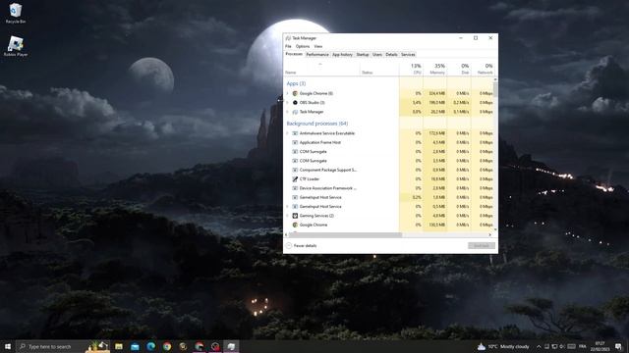Open the View menu
This screenshot has width=629, height=353.
coord(318,46)
